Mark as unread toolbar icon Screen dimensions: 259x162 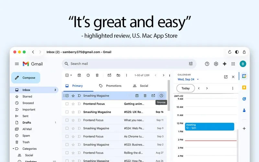(x=109, y=75)
